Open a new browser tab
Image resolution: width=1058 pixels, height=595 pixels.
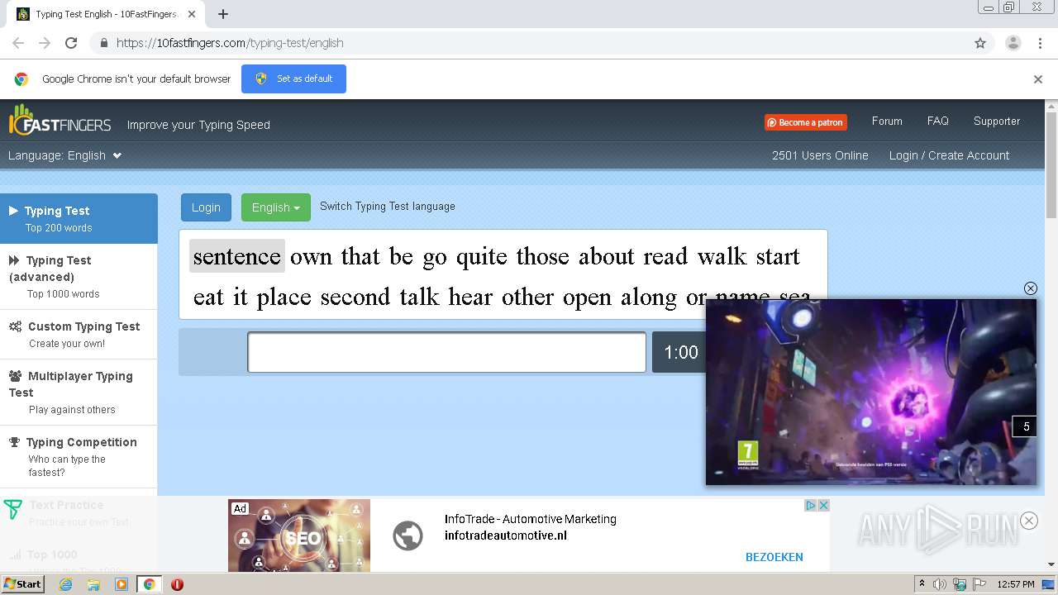click(223, 14)
